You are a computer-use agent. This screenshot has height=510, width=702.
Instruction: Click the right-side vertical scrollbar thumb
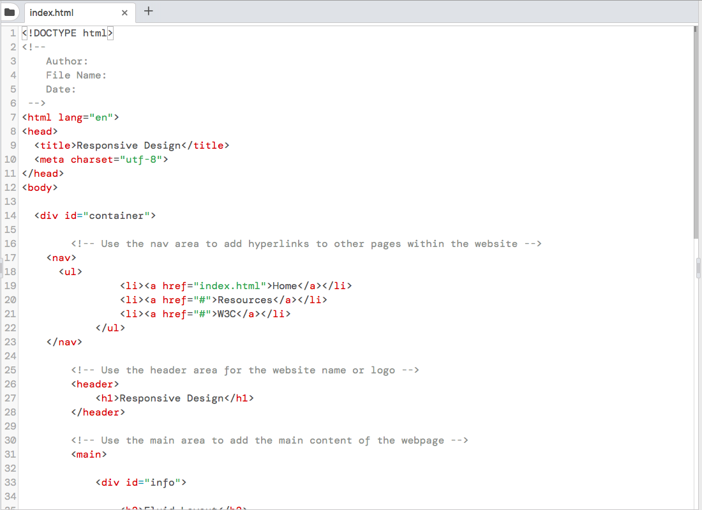[x=696, y=266]
